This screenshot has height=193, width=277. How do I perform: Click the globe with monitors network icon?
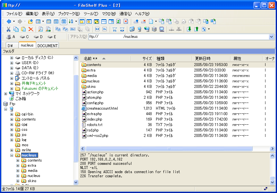pyautogui.click(x=147, y=29)
